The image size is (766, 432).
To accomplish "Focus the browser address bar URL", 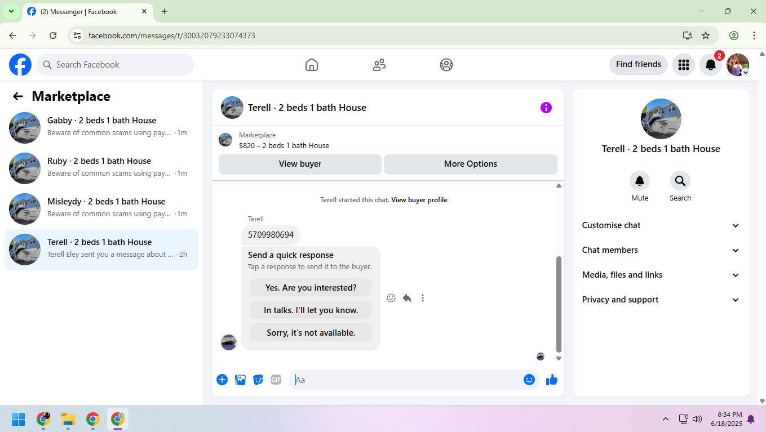I will click(172, 35).
